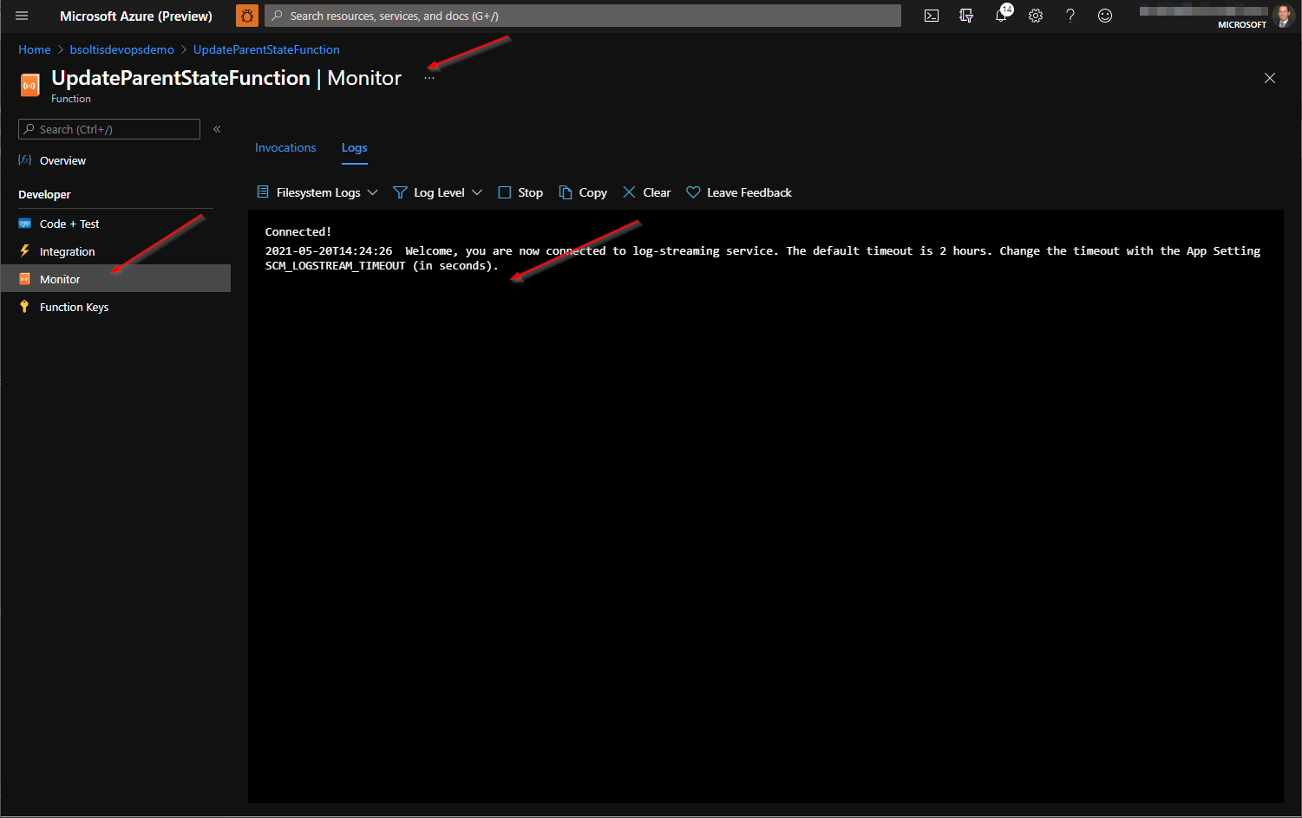Expand the Filesystem Logs dropdown
1302x818 pixels.
click(317, 192)
